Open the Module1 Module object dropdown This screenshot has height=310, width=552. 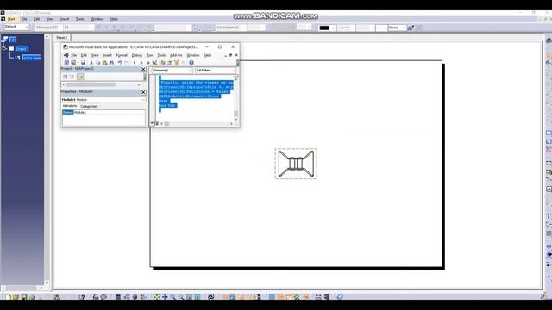103,100
